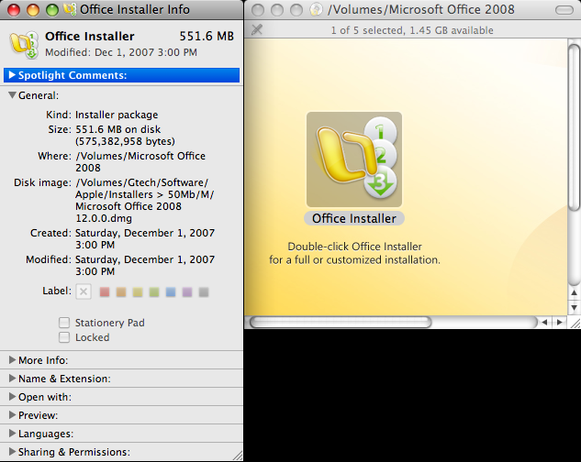The height and width of the screenshot is (462, 581).
Task: Close the Microsoft Office 2008 Finder window
Action: click(x=258, y=10)
